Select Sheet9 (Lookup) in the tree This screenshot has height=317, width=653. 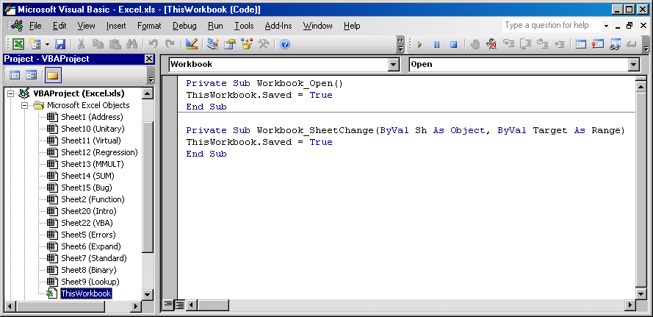(90, 282)
